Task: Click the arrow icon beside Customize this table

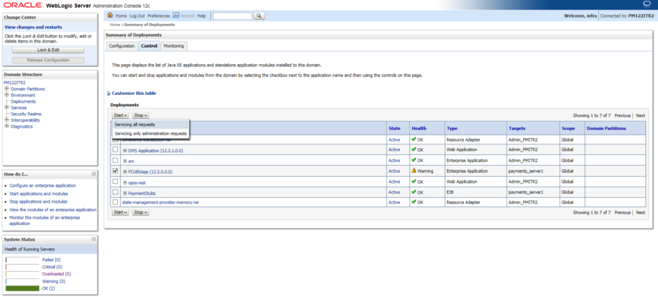Action: pyautogui.click(x=108, y=93)
